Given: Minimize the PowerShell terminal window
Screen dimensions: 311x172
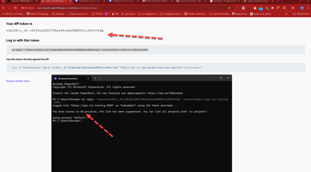Looking at the screenshot, I should [213, 78].
